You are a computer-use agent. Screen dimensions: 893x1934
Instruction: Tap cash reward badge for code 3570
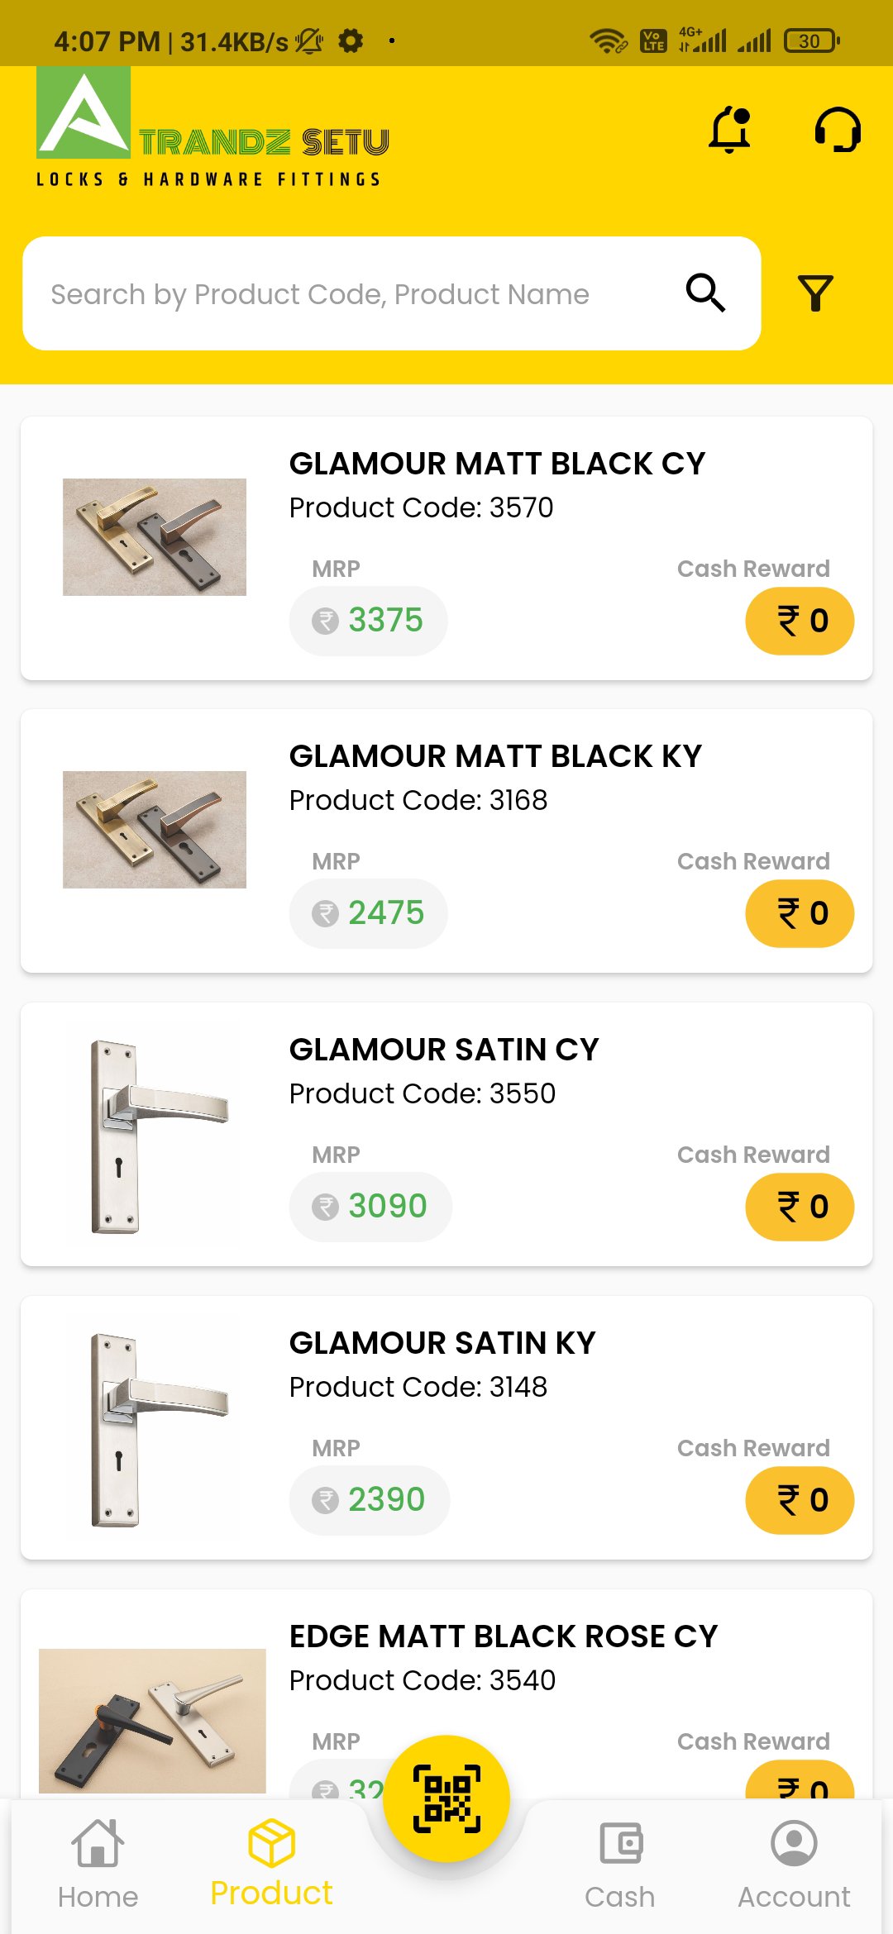click(800, 621)
